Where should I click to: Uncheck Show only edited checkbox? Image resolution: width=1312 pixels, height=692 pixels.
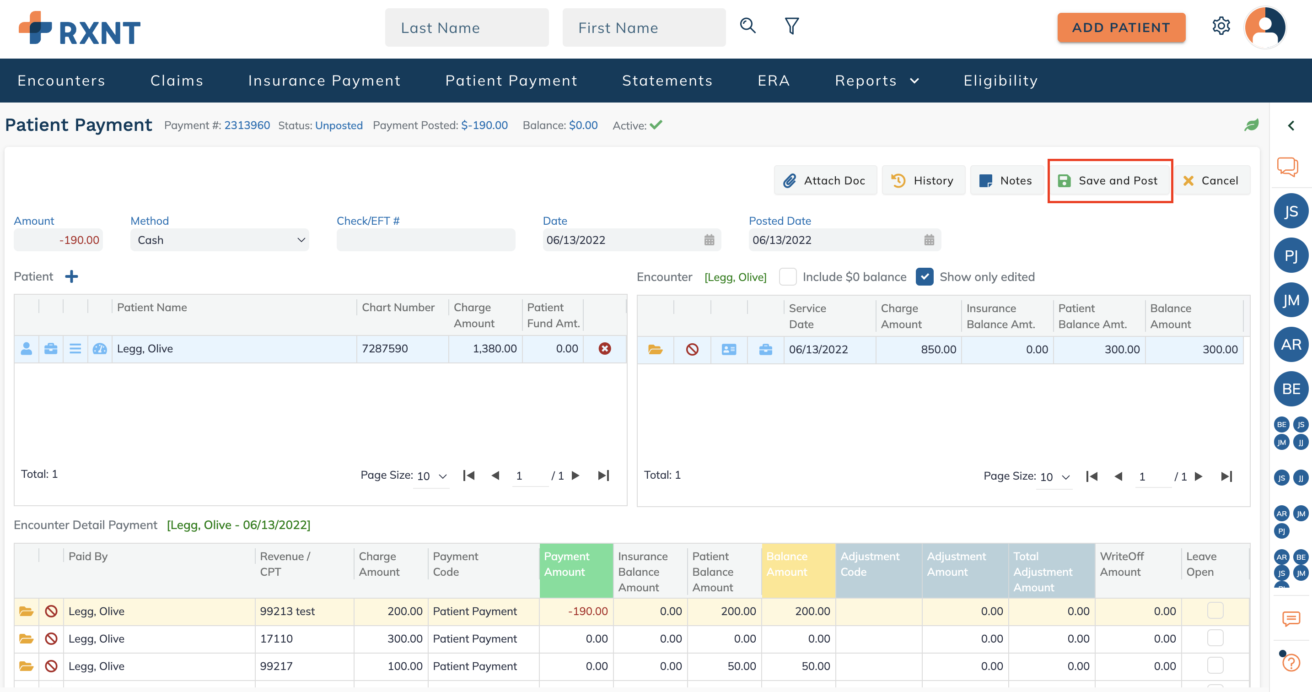click(x=924, y=277)
